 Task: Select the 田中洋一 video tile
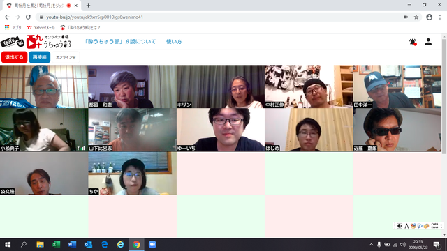tap(397, 86)
